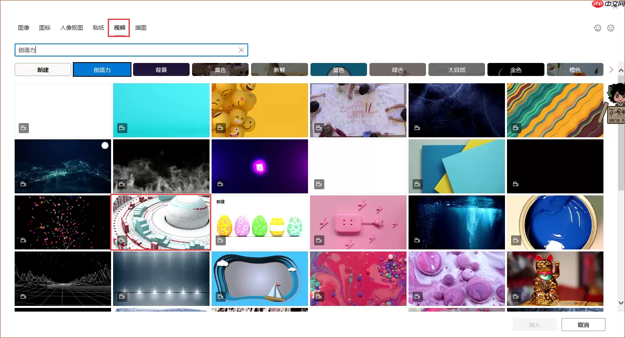Filter by the 金色 chip
625x338 pixels.
click(516, 69)
